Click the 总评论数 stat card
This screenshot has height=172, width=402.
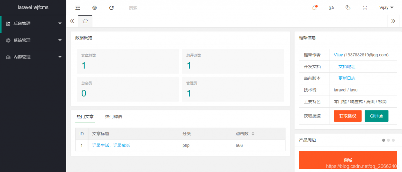[233, 61]
